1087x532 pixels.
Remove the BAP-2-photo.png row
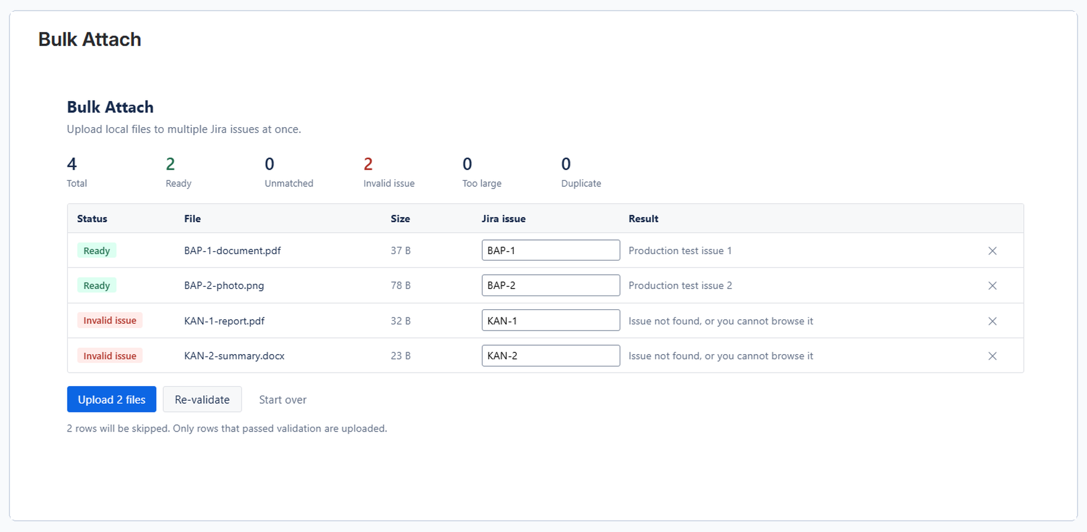(992, 286)
